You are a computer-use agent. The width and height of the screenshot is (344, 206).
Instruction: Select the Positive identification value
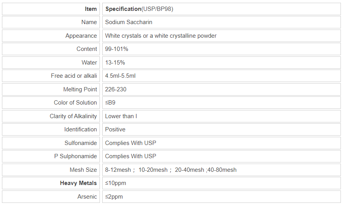[115, 129]
